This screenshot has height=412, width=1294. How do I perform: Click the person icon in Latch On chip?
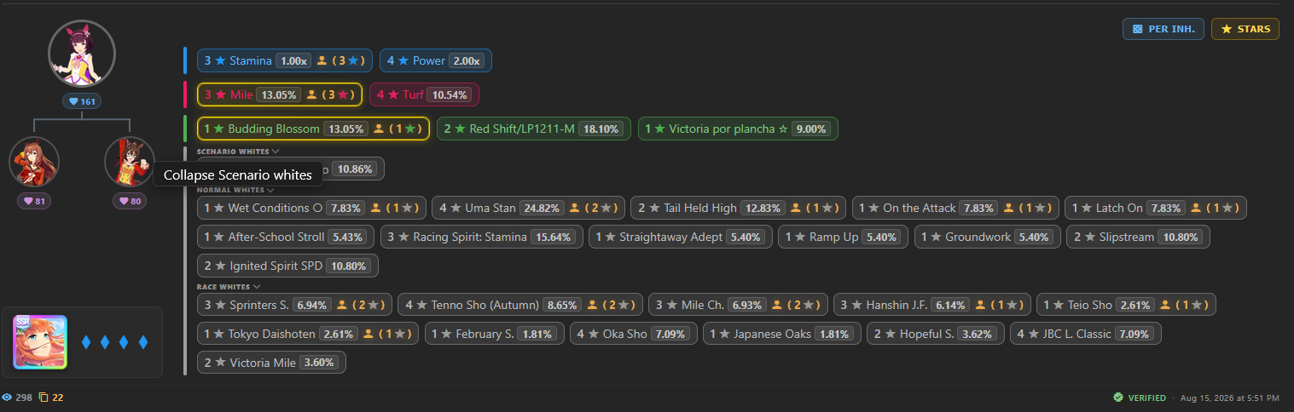tap(1196, 208)
